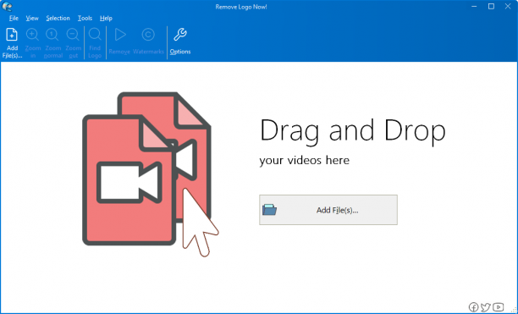
Task: Click the app logo in title bar
Action: click(x=7, y=6)
